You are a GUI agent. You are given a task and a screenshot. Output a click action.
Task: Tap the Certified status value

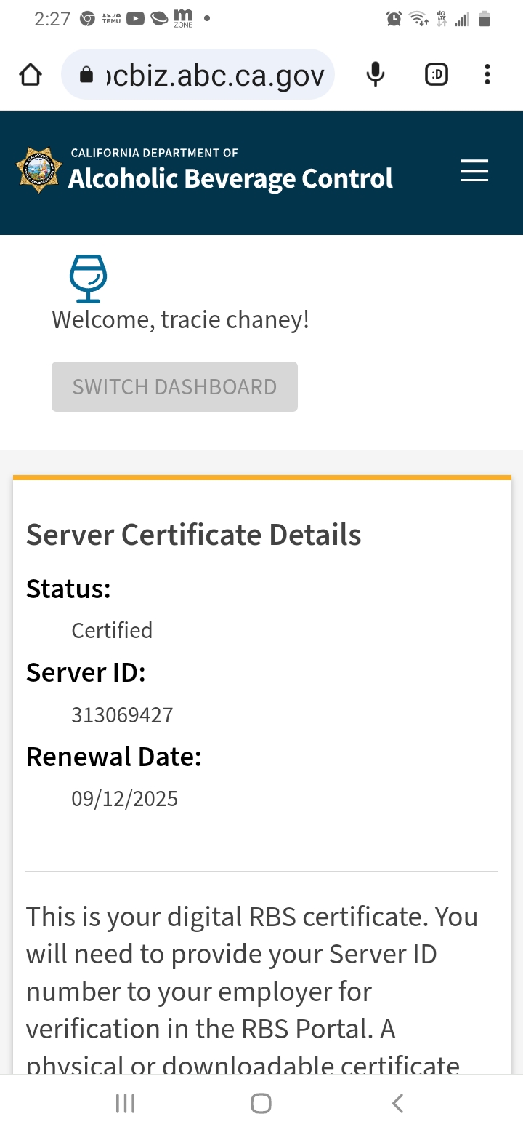(112, 630)
